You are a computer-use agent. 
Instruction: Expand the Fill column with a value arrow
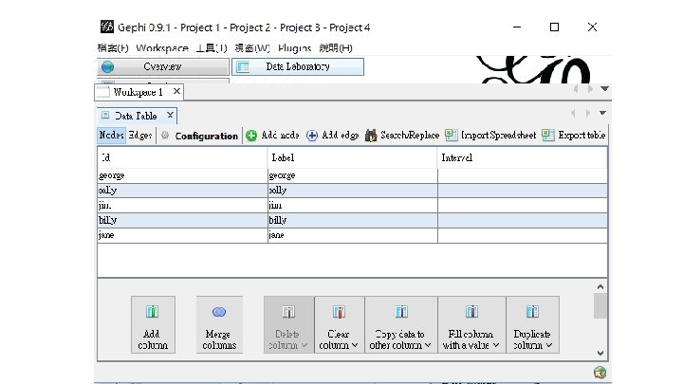click(496, 345)
